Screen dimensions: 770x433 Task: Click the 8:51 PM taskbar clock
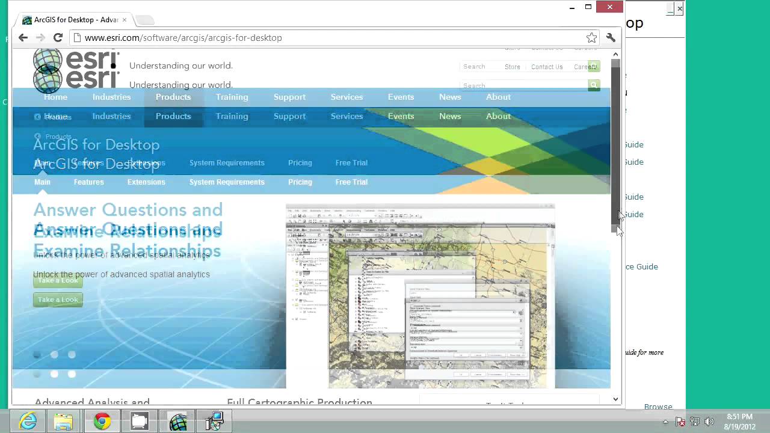tap(739, 421)
